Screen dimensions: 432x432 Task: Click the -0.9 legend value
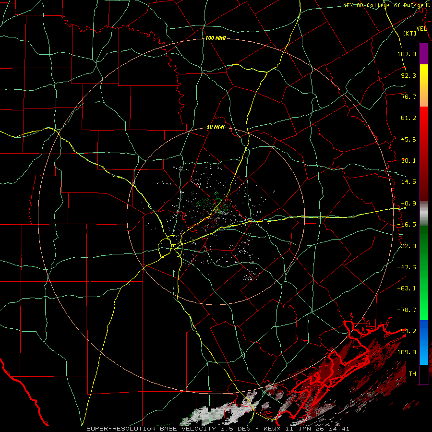408,204
